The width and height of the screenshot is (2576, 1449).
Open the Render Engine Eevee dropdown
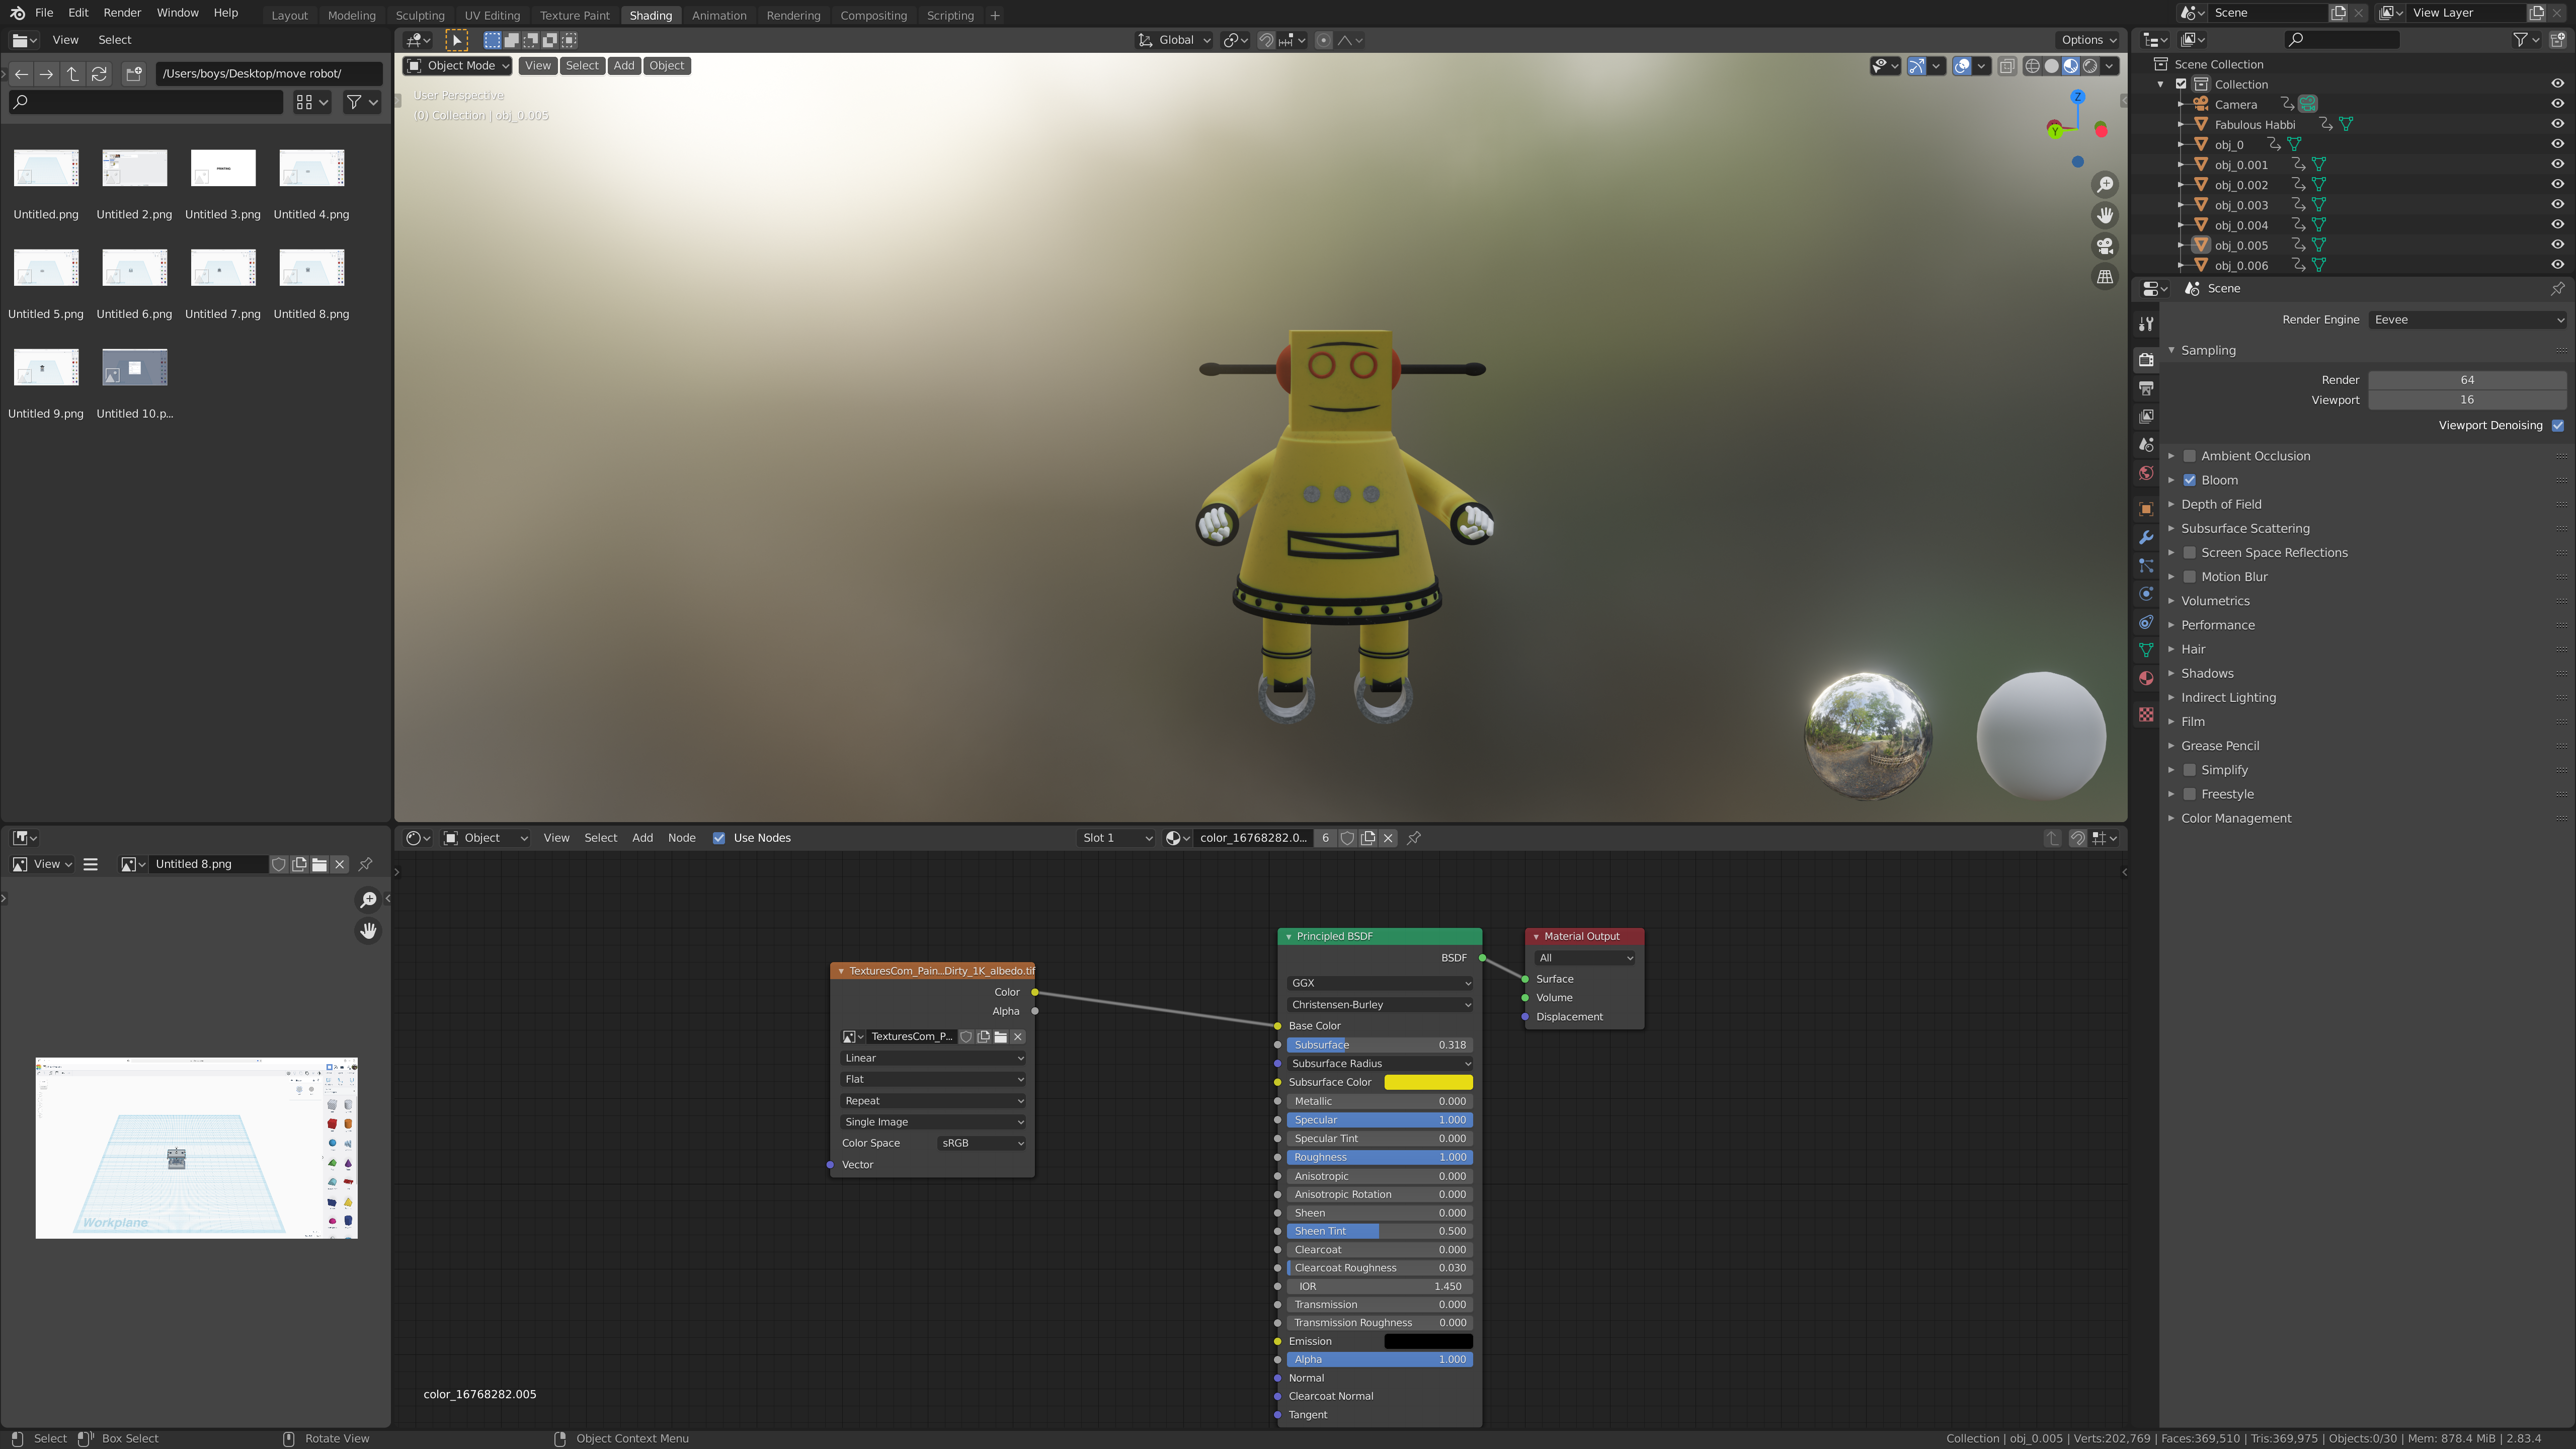coord(2466,320)
